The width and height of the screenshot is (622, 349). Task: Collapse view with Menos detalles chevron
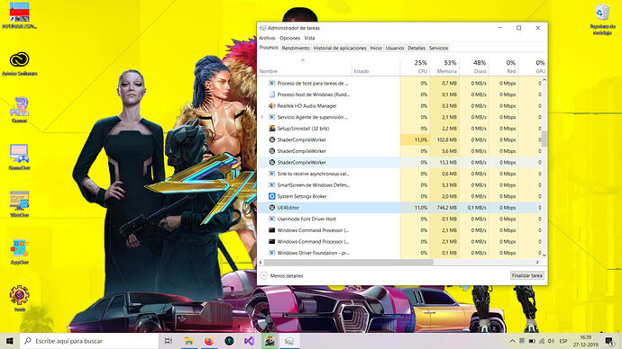tap(264, 276)
